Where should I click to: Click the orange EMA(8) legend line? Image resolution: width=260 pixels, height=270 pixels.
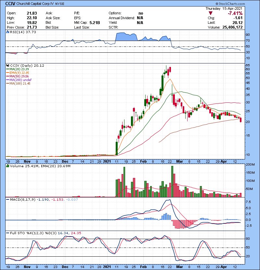[x=7, y=73]
